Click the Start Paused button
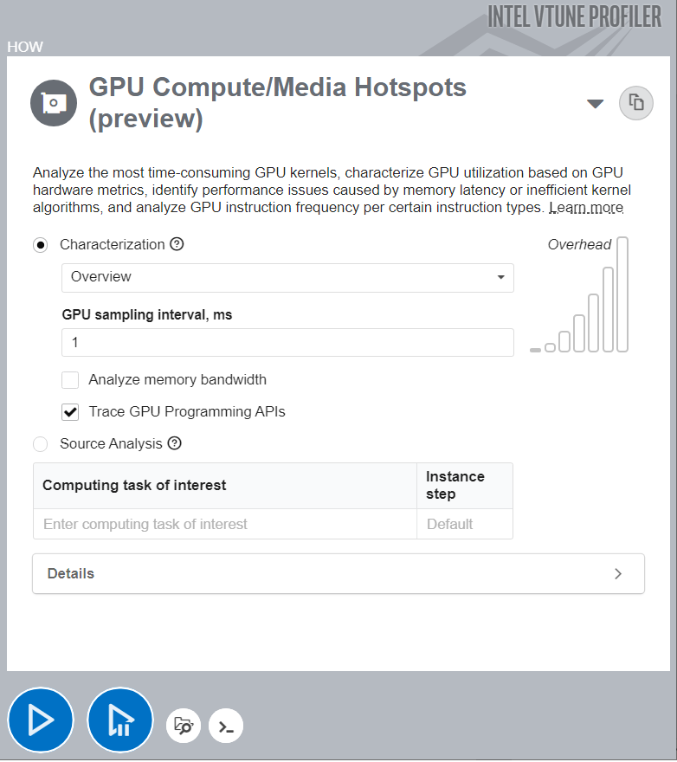 point(120,720)
